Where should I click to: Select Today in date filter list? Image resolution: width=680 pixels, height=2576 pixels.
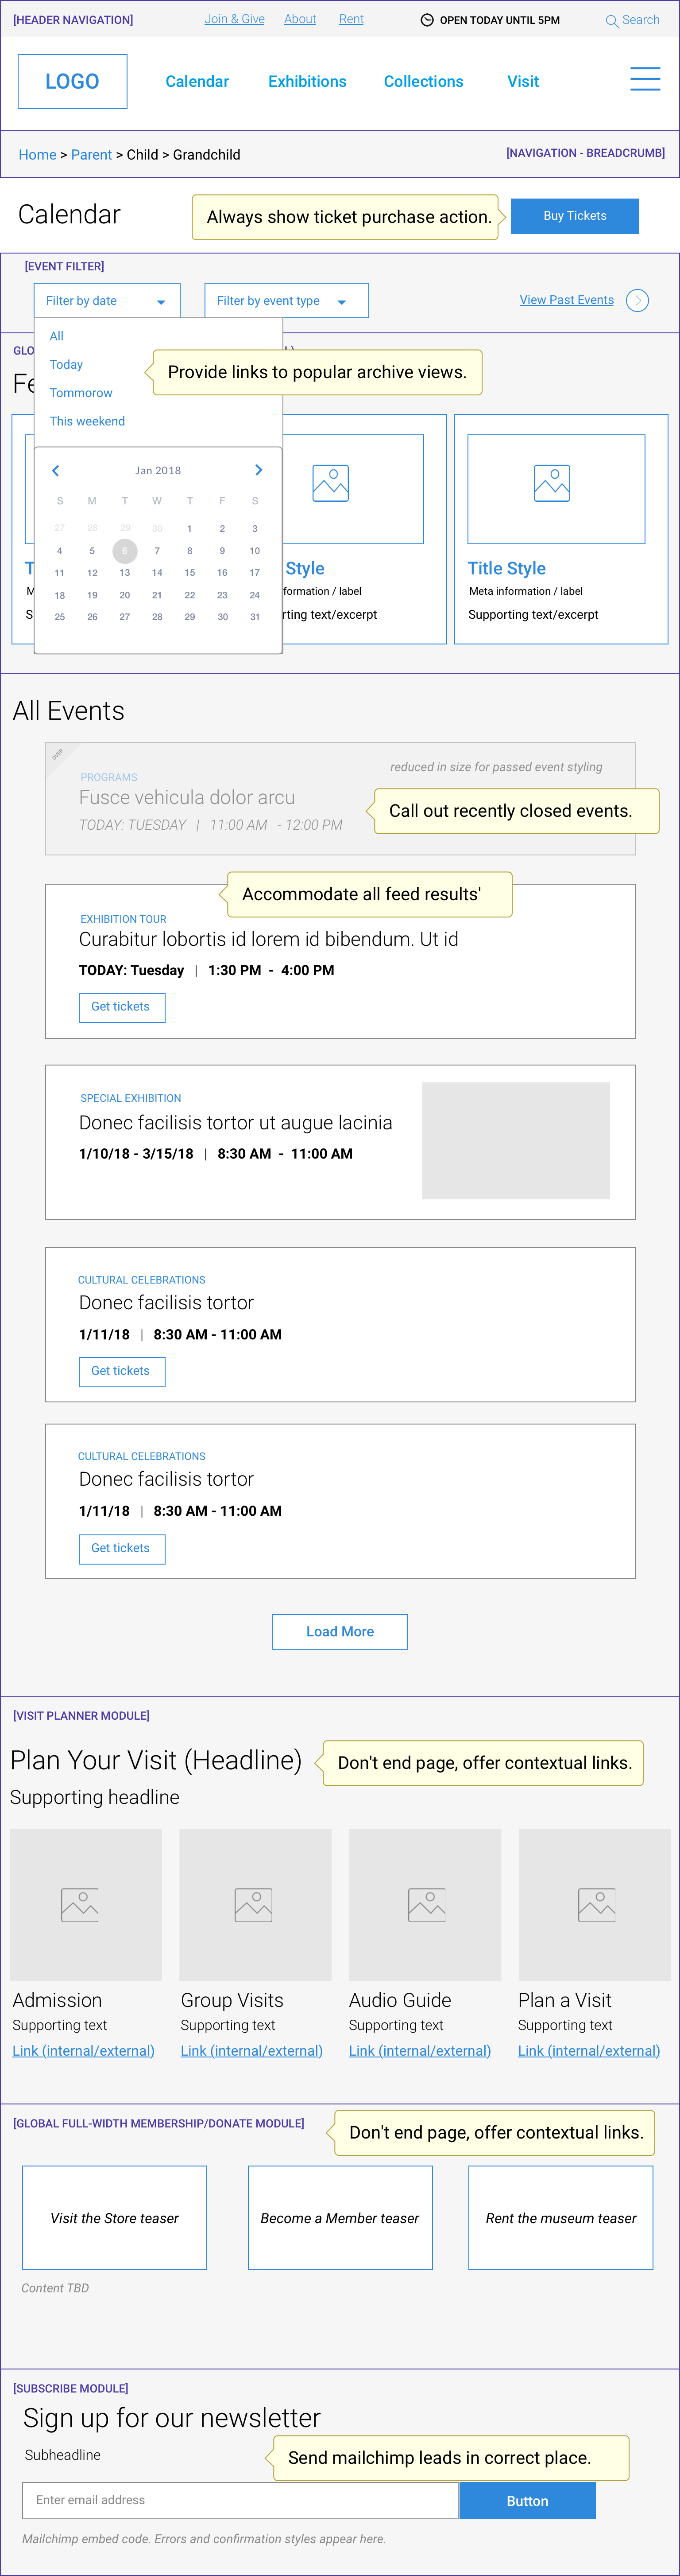[66, 365]
